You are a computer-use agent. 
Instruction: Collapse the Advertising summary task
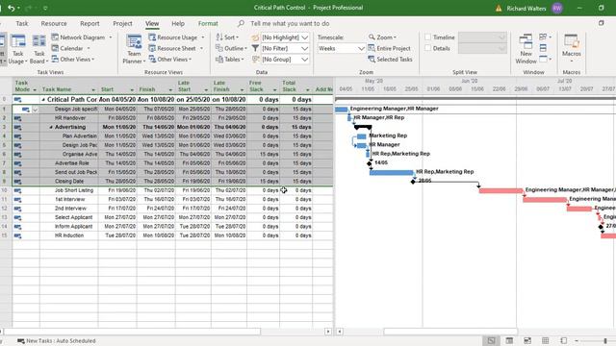coord(51,127)
